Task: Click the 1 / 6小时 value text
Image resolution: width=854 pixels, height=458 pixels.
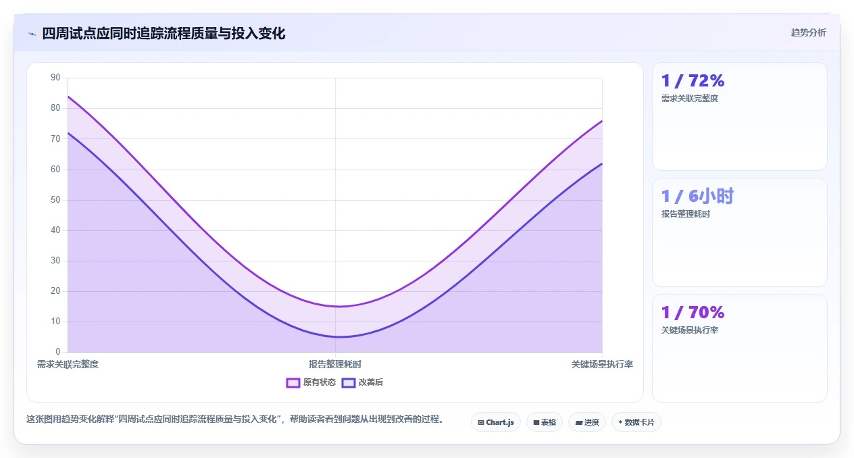Action: [x=697, y=196]
